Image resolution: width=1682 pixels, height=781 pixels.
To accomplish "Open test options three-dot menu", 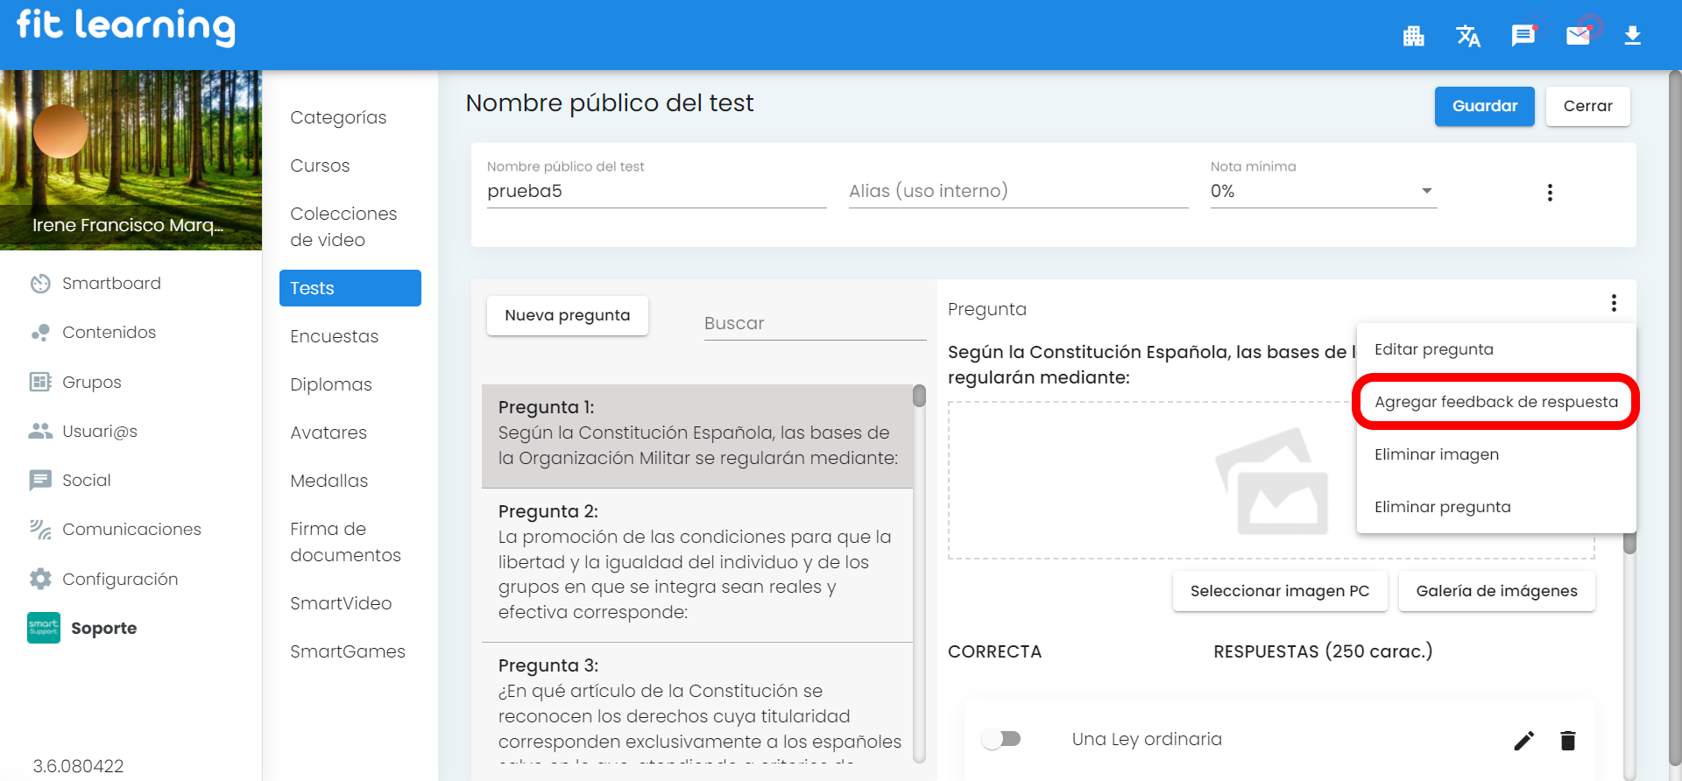I will tap(1550, 193).
